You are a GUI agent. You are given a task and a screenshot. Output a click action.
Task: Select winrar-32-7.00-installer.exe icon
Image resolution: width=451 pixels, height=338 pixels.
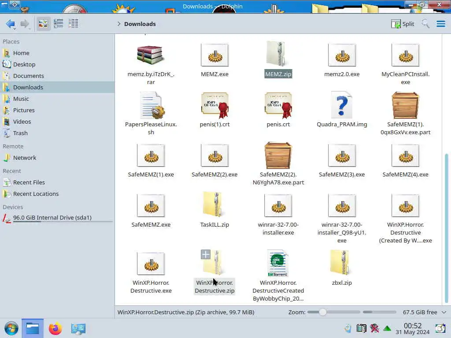click(278, 206)
